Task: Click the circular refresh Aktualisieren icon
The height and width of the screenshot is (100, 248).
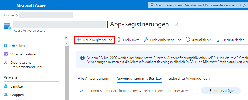Action: tap(187, 40)
